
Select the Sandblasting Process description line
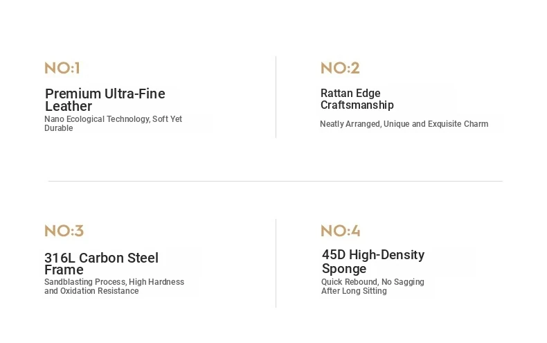click(114, 282)
